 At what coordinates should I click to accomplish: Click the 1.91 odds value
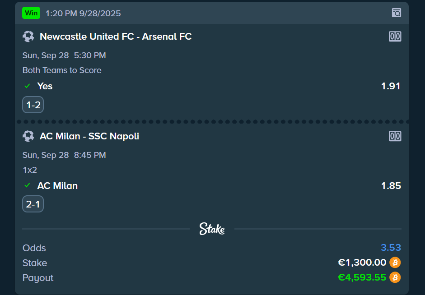click(391, 86)
